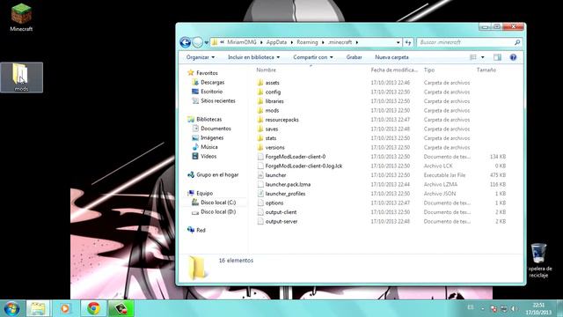Image resolution: width=563 pixels, height=317 pixels.
Task: Open recent locations dropdown near nav arrows
Action: (x=207, y=43)
